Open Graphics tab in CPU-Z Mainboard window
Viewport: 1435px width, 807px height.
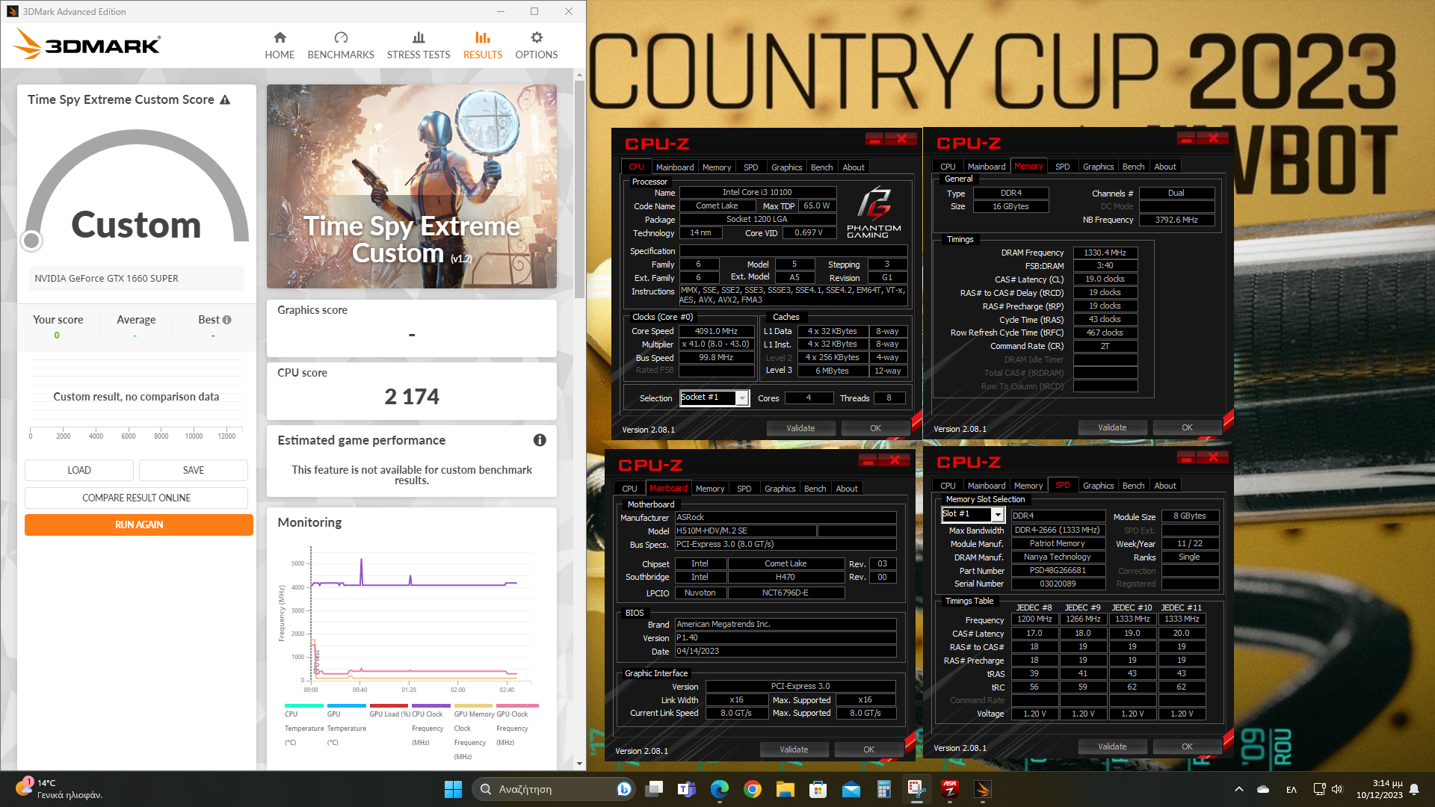pyautogui.click(x=780, y=489)
